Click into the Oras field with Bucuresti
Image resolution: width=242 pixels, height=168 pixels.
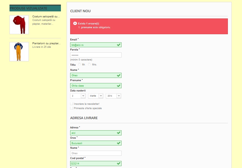click(96, 143)
